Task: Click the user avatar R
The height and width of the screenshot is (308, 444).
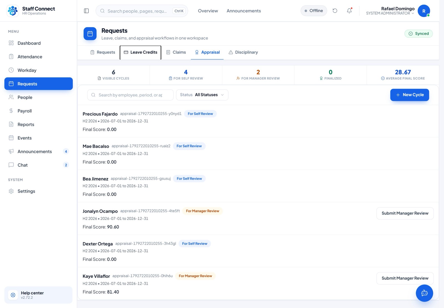Action: pos(424,11)
